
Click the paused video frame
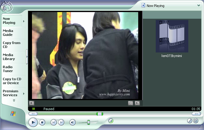point(85,55)
